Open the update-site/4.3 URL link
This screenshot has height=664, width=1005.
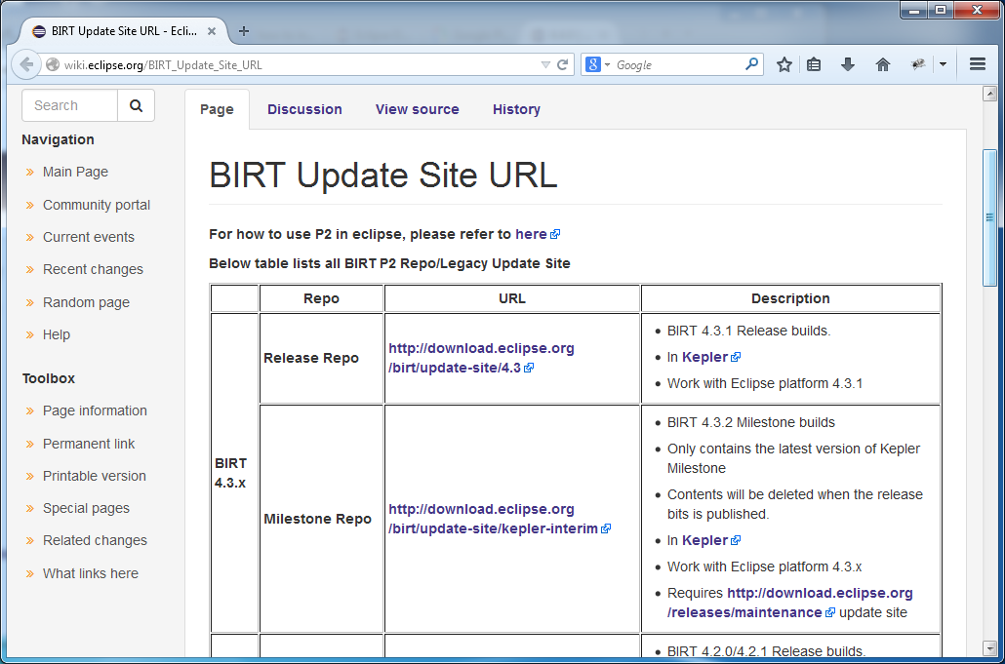481,358
